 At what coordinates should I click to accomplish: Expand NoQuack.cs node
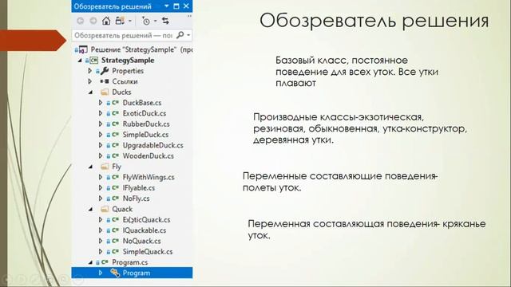101,241
